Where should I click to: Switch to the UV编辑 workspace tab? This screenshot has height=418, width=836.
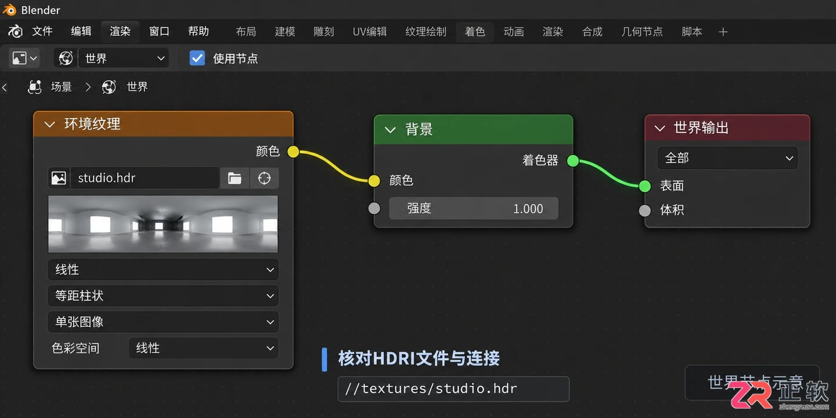[370, 32]
